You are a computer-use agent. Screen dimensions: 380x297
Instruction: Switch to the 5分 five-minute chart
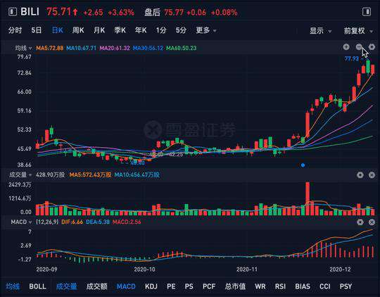pos(181,30)
